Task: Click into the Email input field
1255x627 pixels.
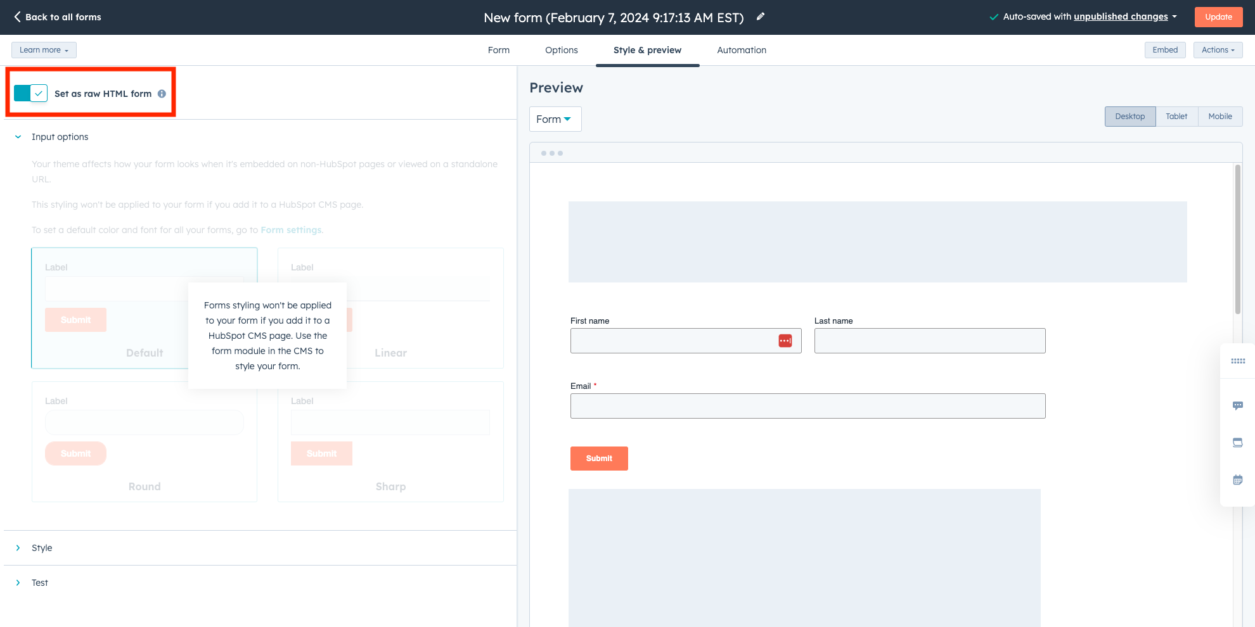Action: click(x=807, y=406)
